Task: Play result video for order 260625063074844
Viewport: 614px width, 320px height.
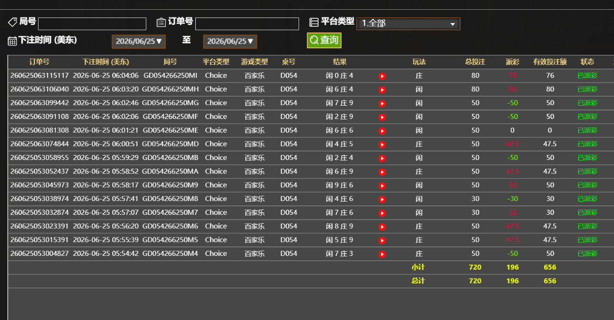Action: click(x=382, y=145)
